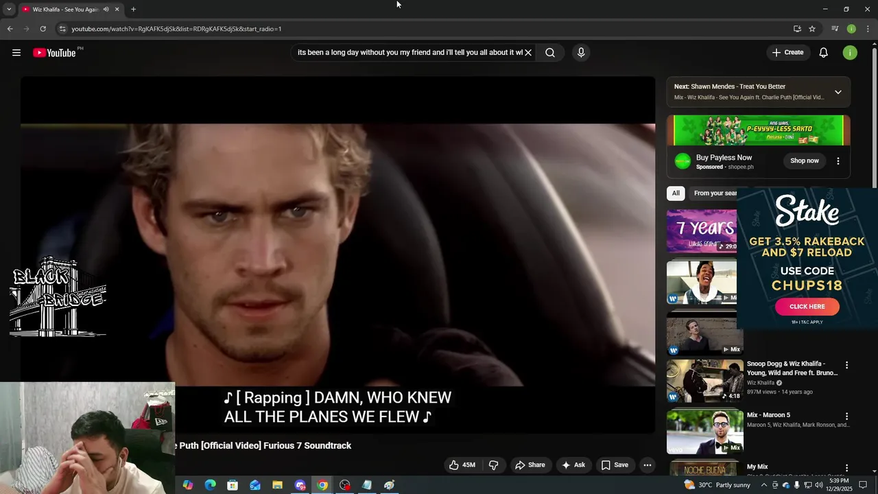Open the Ask AI button
Screen dimensions: 878x494
click(573, 465)
